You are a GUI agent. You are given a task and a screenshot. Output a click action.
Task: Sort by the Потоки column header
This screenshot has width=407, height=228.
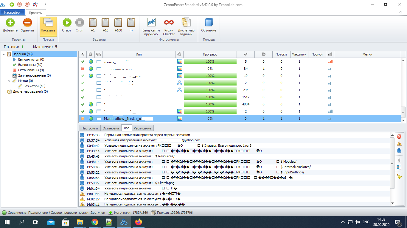click(281, 54)
